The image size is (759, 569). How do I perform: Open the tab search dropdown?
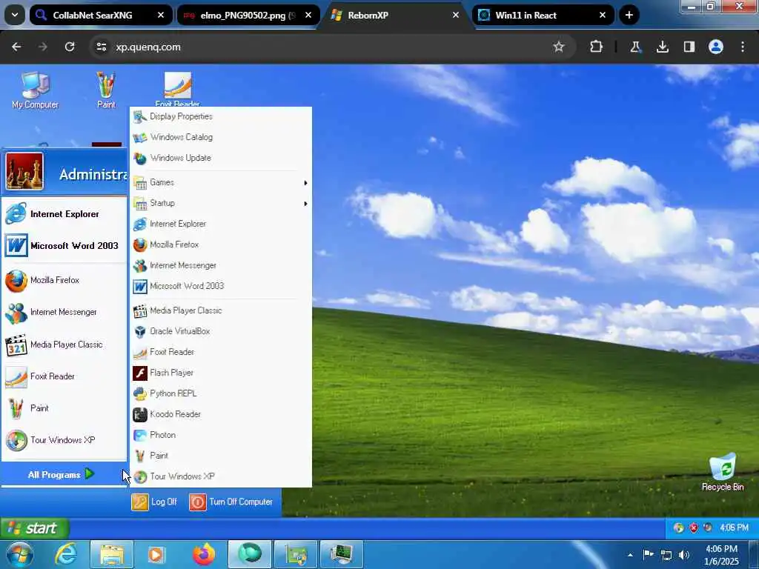[x=15, y=15]
